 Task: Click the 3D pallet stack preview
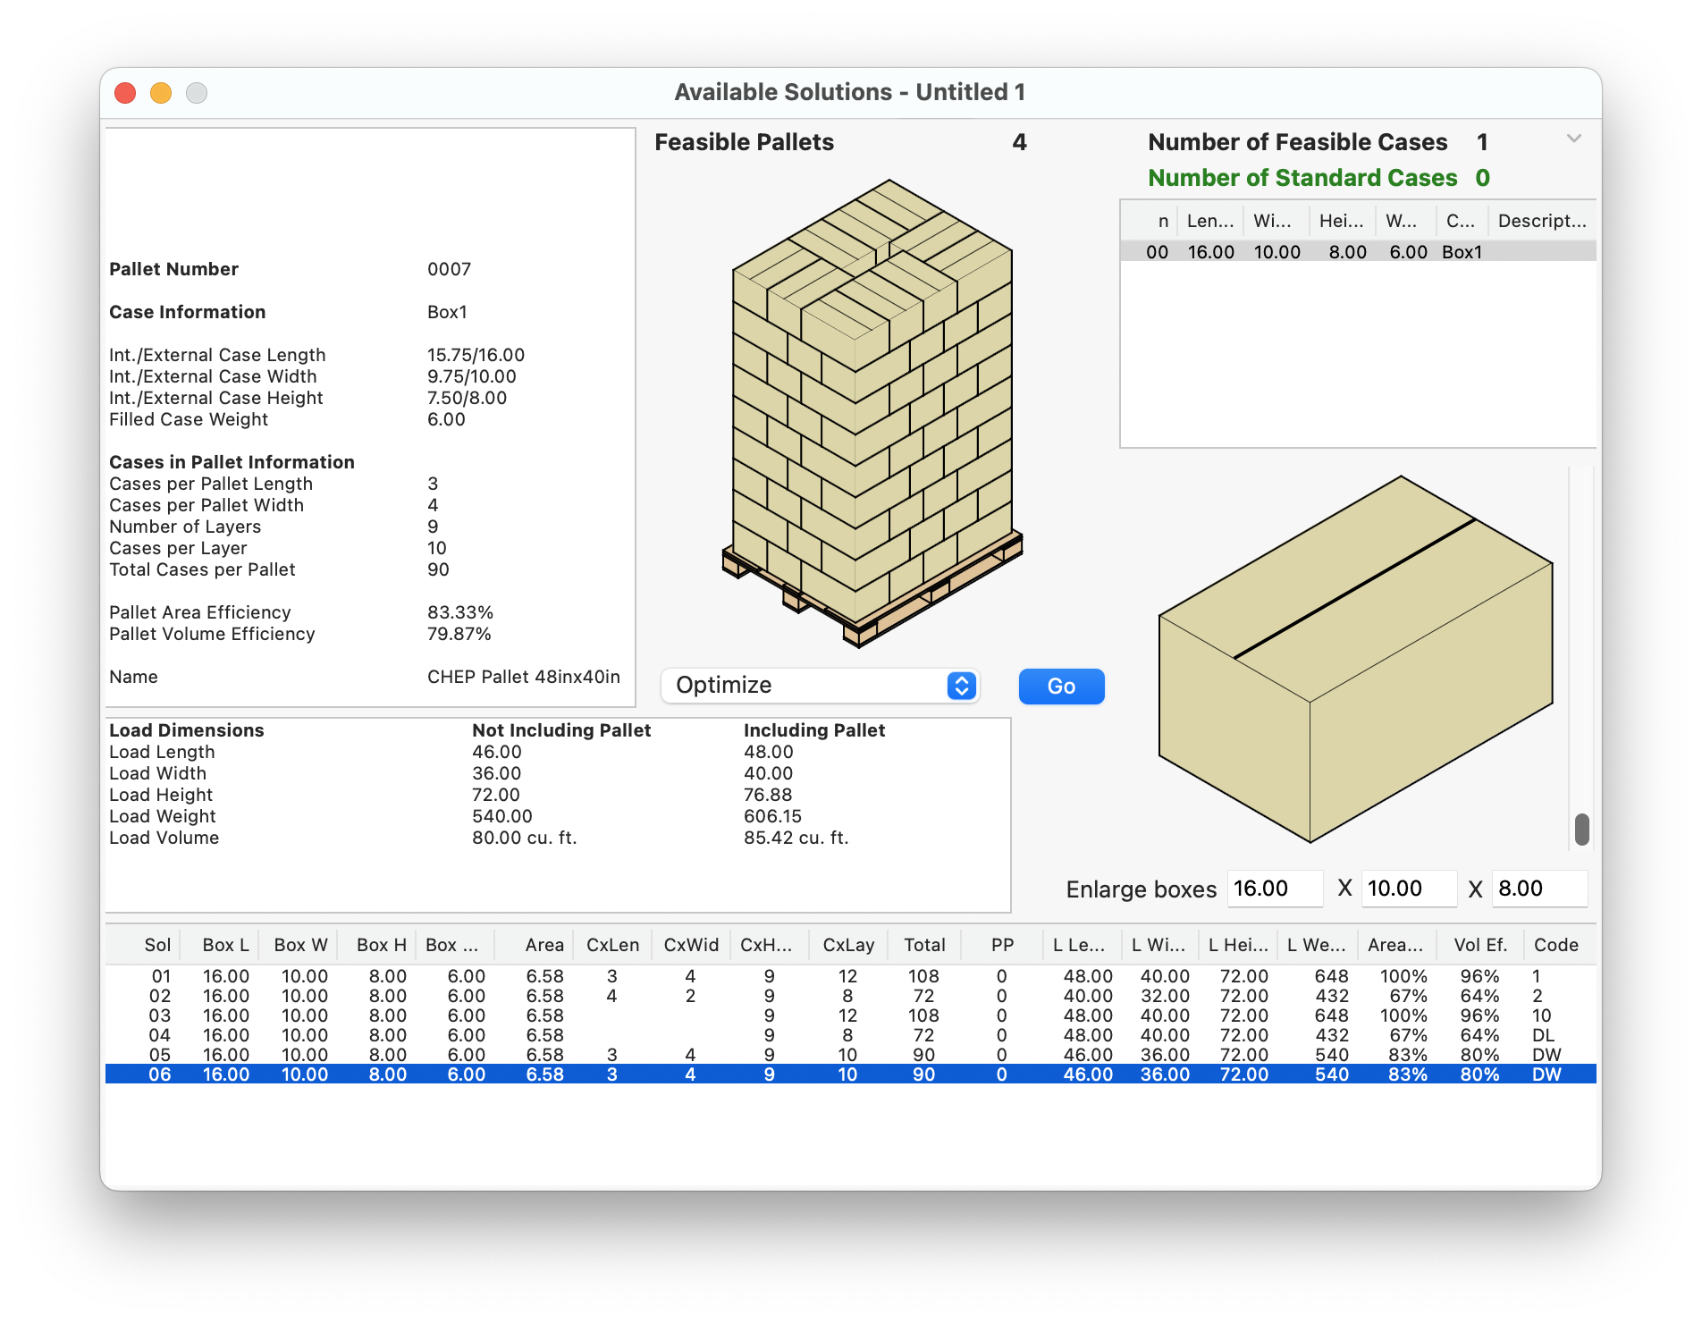pos(872,413)
